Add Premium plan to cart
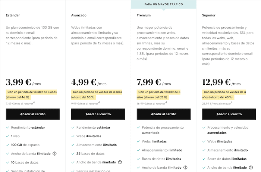The width and height of the screenshot is (261, 172). coord(164,114)
